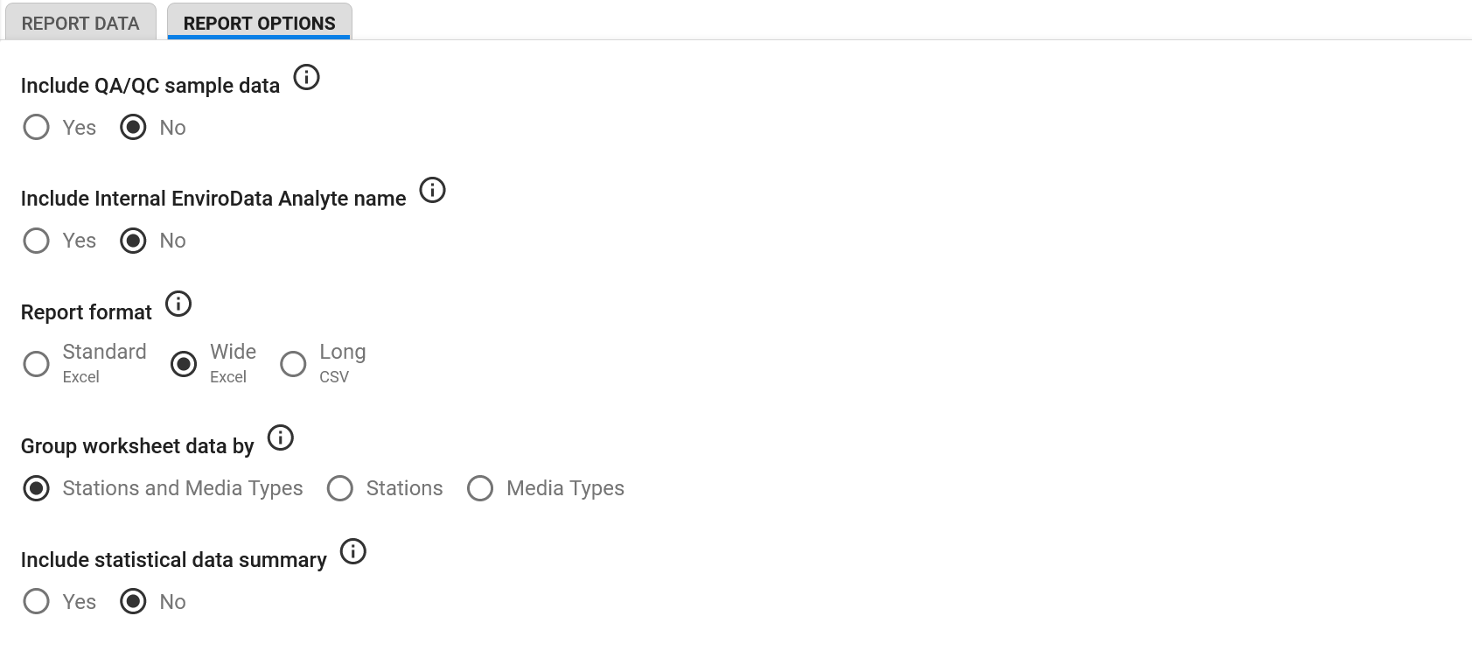Image resolution: width=1472 pixels, height=665 pixels.
Task: Click the Report format info icon
Action: pyautogui.click(x=178, y=304)
